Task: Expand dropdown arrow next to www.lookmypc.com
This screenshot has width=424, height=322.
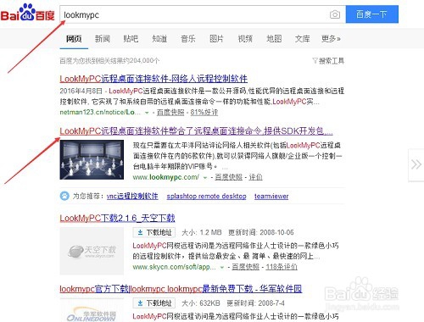Action: [205, 178]
